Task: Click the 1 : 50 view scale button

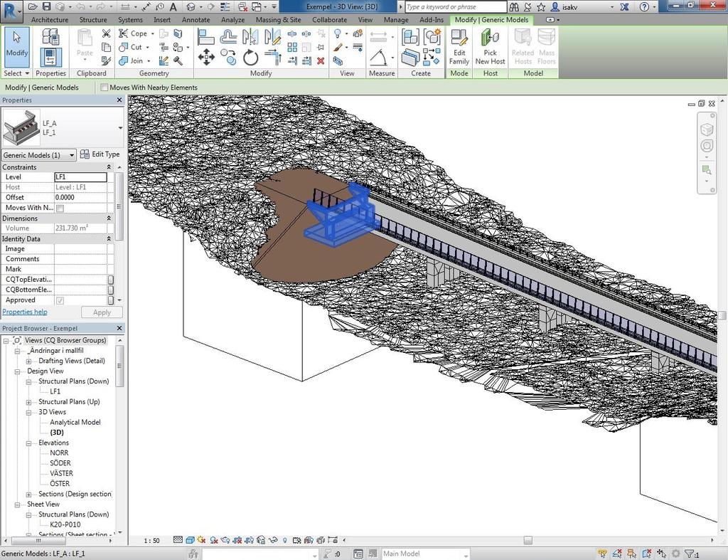Action: tap(151, 541)
